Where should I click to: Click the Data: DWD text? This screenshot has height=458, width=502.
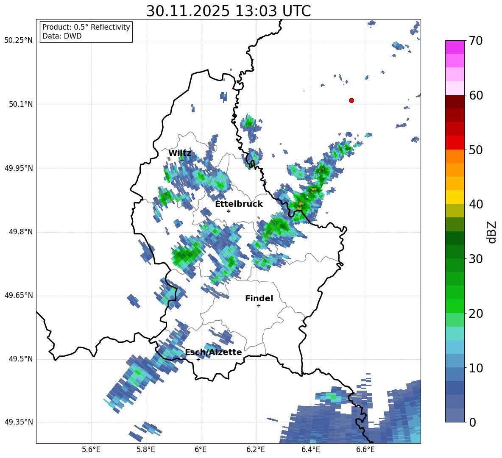pos(62,36)
